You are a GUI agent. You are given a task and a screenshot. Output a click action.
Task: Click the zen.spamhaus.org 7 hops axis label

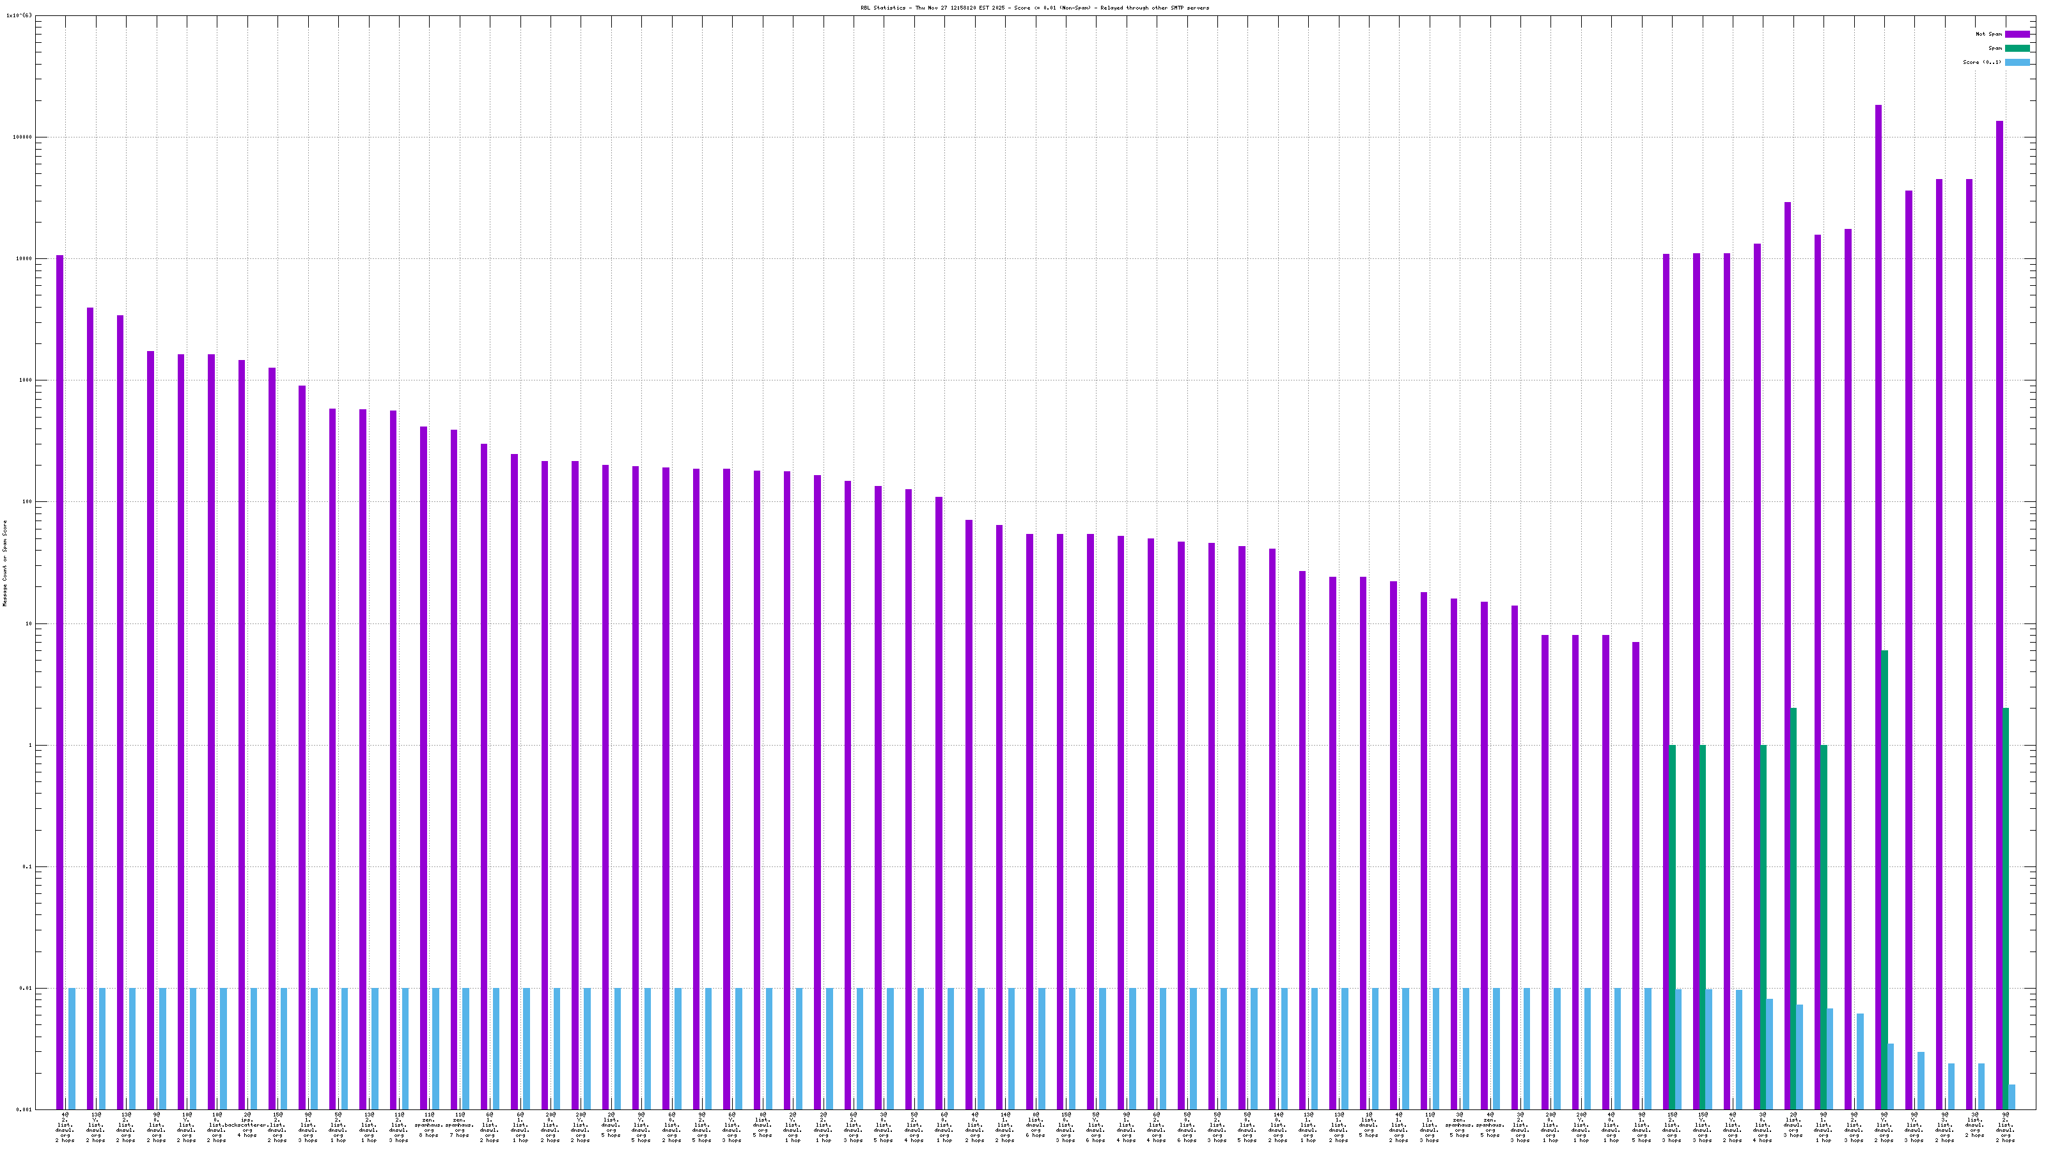tap(459, 1125)
